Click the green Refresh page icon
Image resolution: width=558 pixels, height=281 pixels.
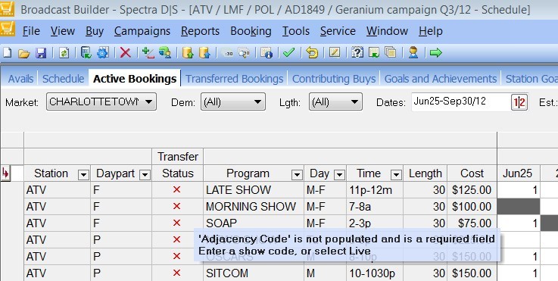64,53
